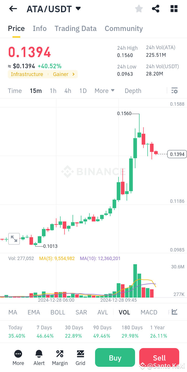
Task: Open the Community tab
Action: click(124, 28)
